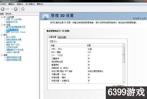Open the Back history dropdown arrow
The width and height of the screenshot is (147, 99).
12,9
